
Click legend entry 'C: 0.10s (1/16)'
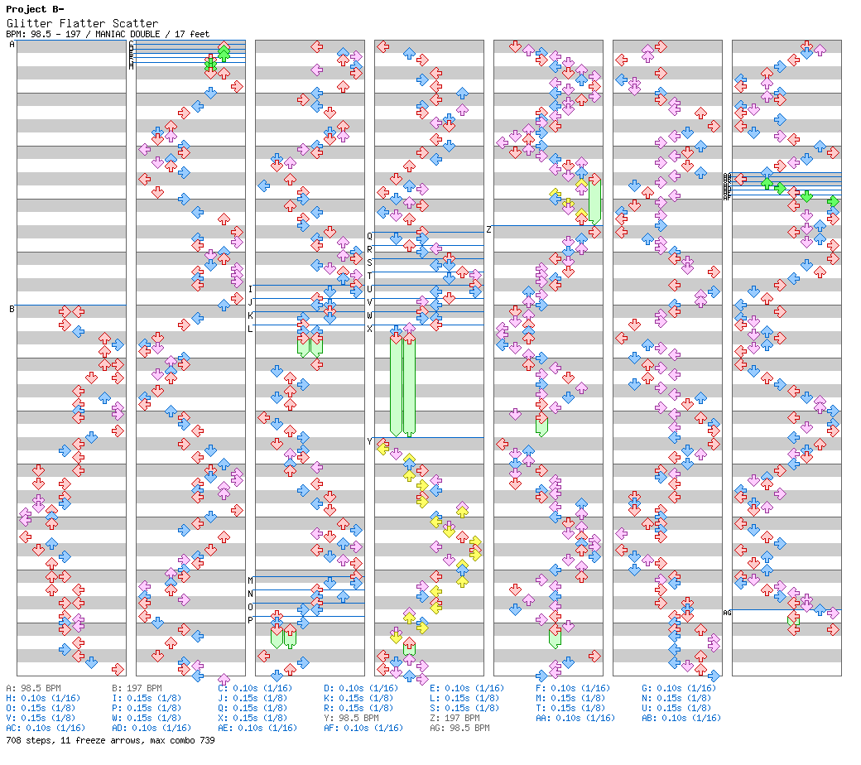[255, 688]
